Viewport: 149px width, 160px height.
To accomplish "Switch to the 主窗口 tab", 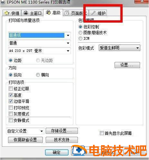I will (x=33, y=13).
